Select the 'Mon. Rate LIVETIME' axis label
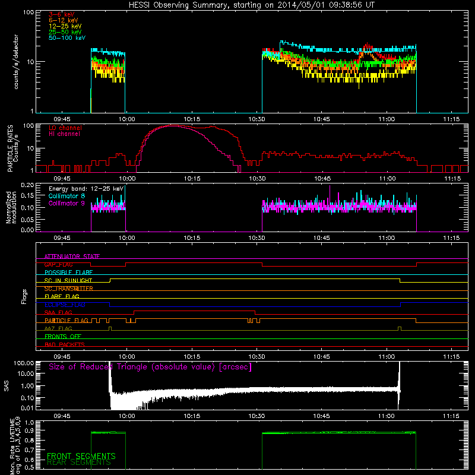The height and width of the screenshot is (475, 475). coord(12,445)
